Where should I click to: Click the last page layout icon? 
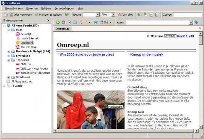point(157,15)
